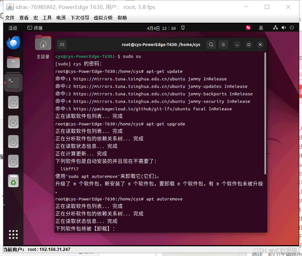Open the 宏 menu
Viewport: 302px width, 256px height.
[36, 18]
